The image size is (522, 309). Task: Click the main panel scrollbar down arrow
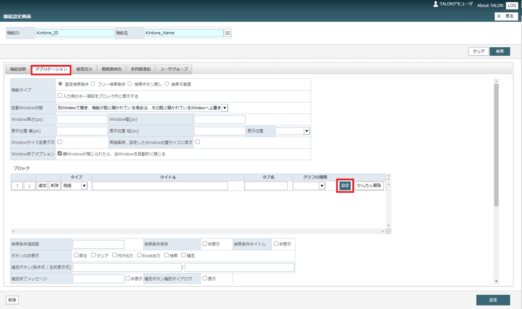(497, 281)
